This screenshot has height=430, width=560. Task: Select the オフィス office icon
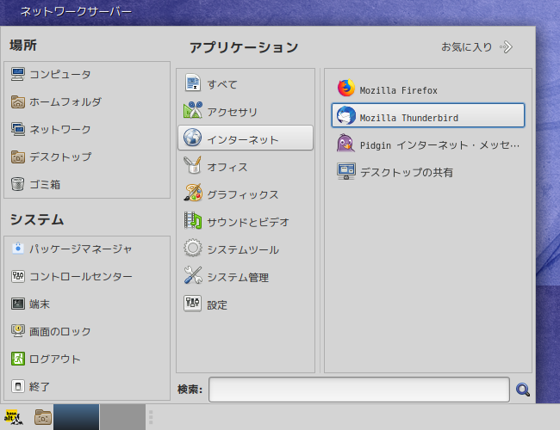193,165
